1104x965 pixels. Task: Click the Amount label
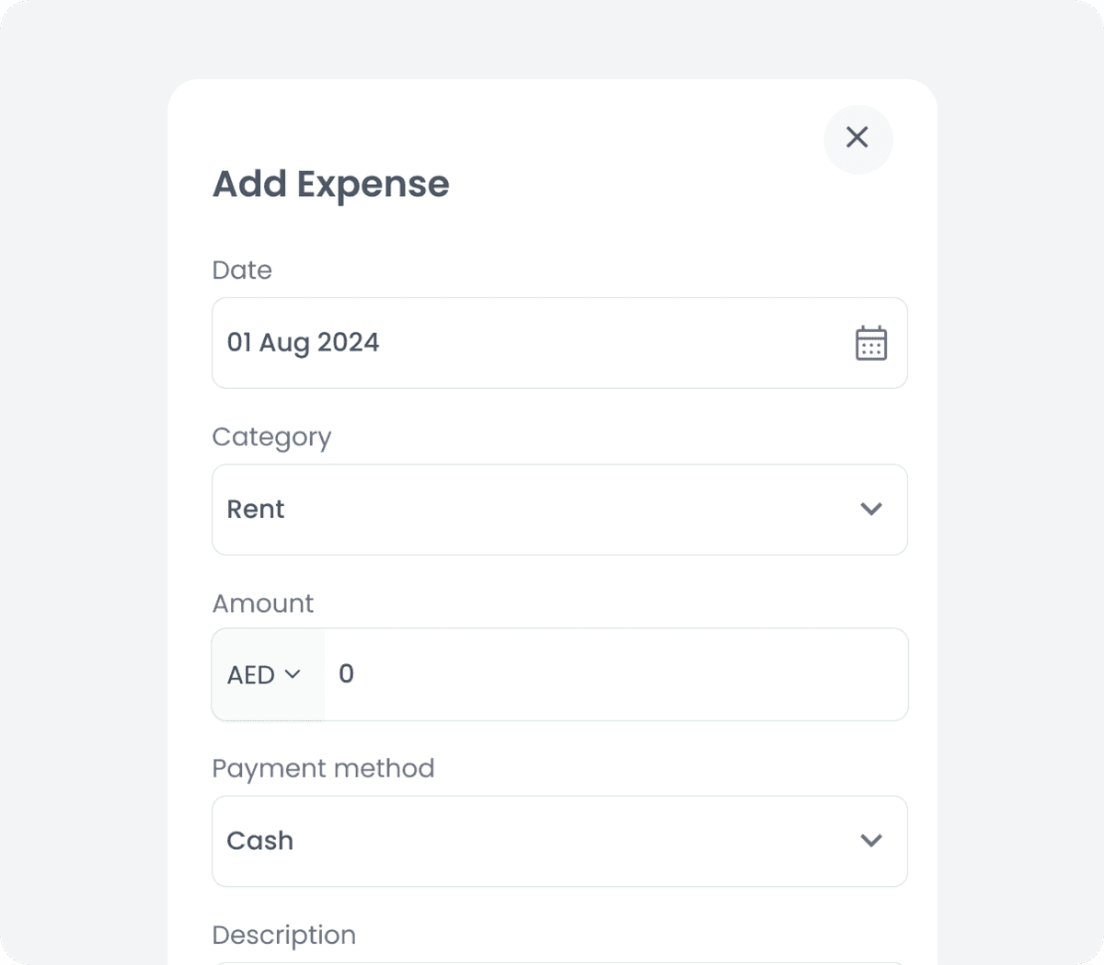click(x=263, y=603)
